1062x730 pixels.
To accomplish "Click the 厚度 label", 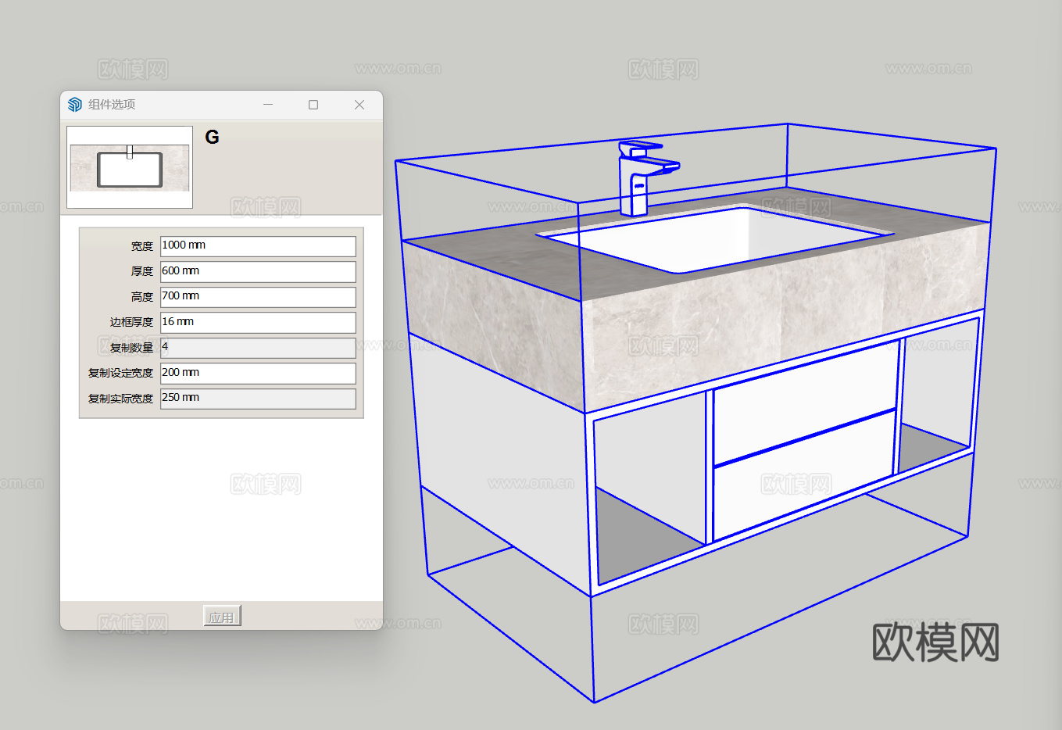I will 142,271.
